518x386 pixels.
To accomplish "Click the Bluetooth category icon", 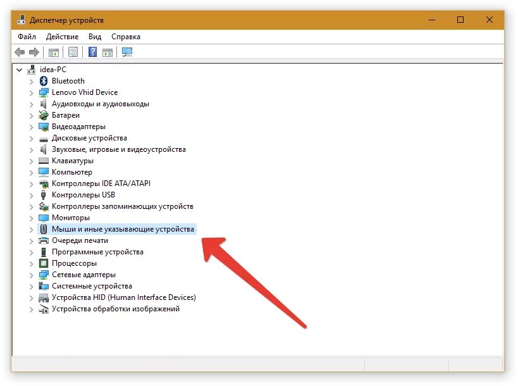I will pyautogui.click(x=44, y=81).
